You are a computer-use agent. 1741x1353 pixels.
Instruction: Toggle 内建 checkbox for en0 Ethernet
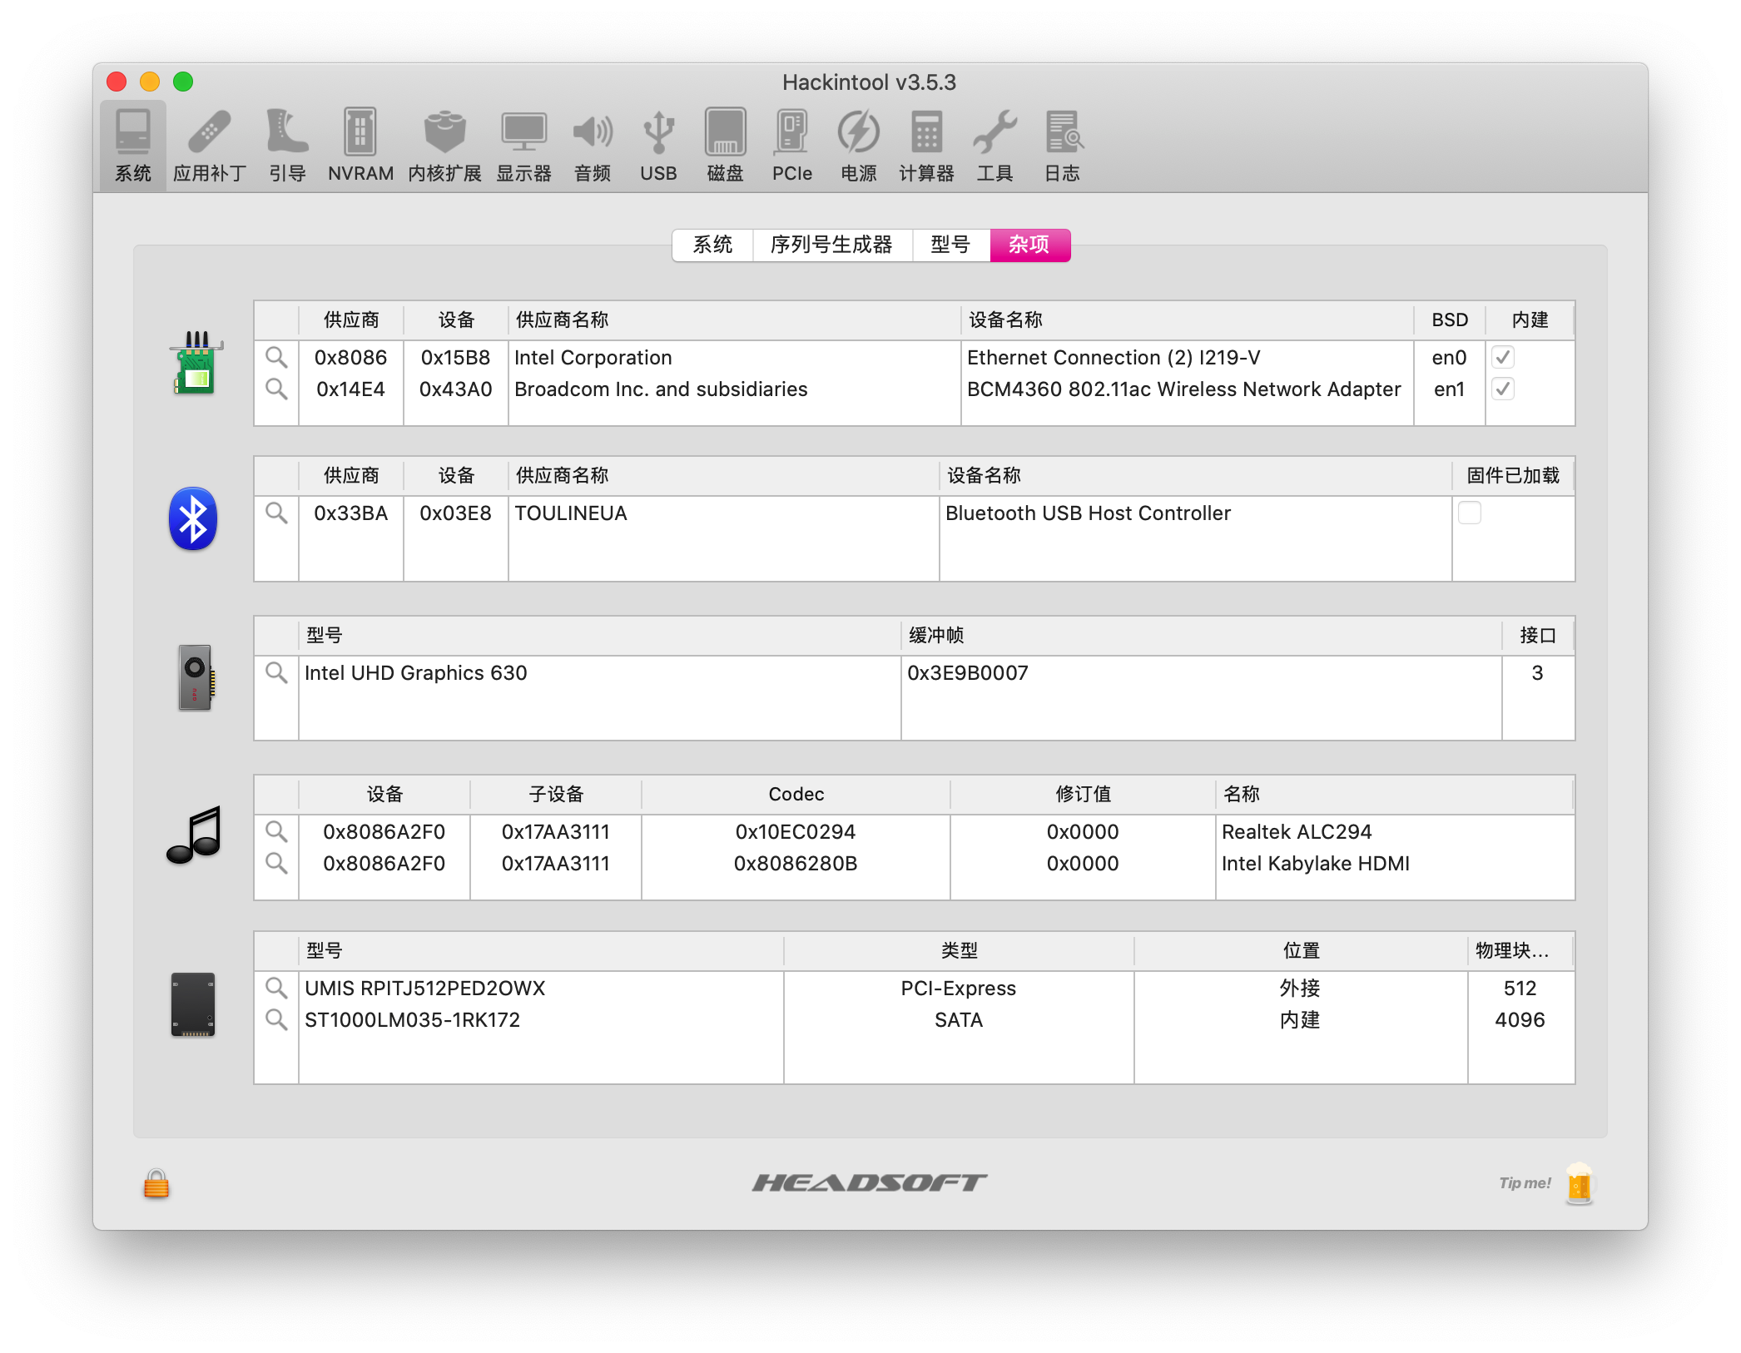point(1503,358)
